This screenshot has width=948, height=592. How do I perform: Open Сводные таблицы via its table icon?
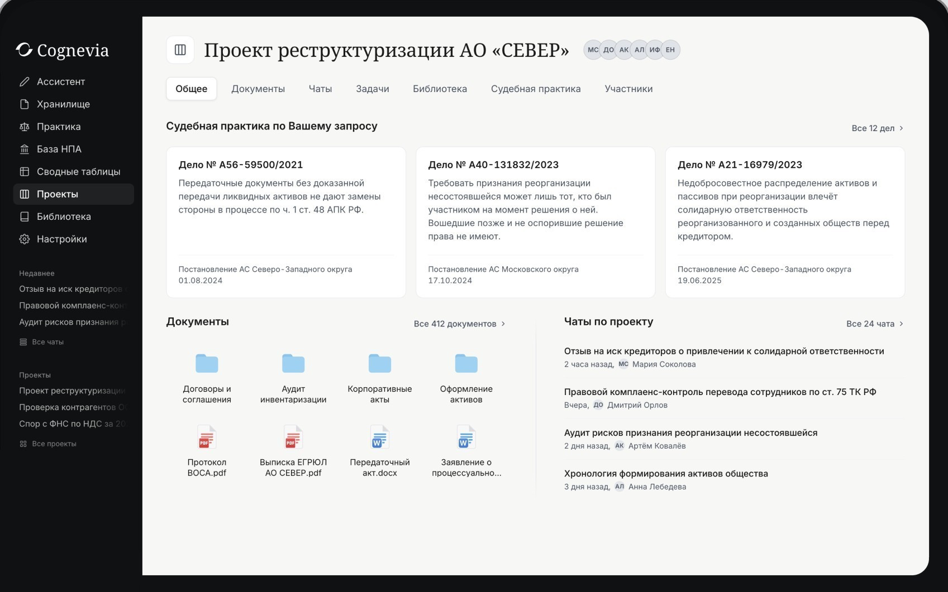(24, 172)
